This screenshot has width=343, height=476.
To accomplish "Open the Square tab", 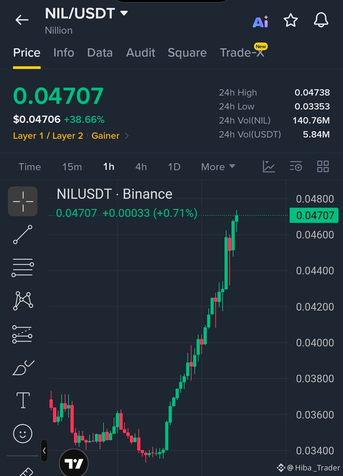I will click(187, 53).
